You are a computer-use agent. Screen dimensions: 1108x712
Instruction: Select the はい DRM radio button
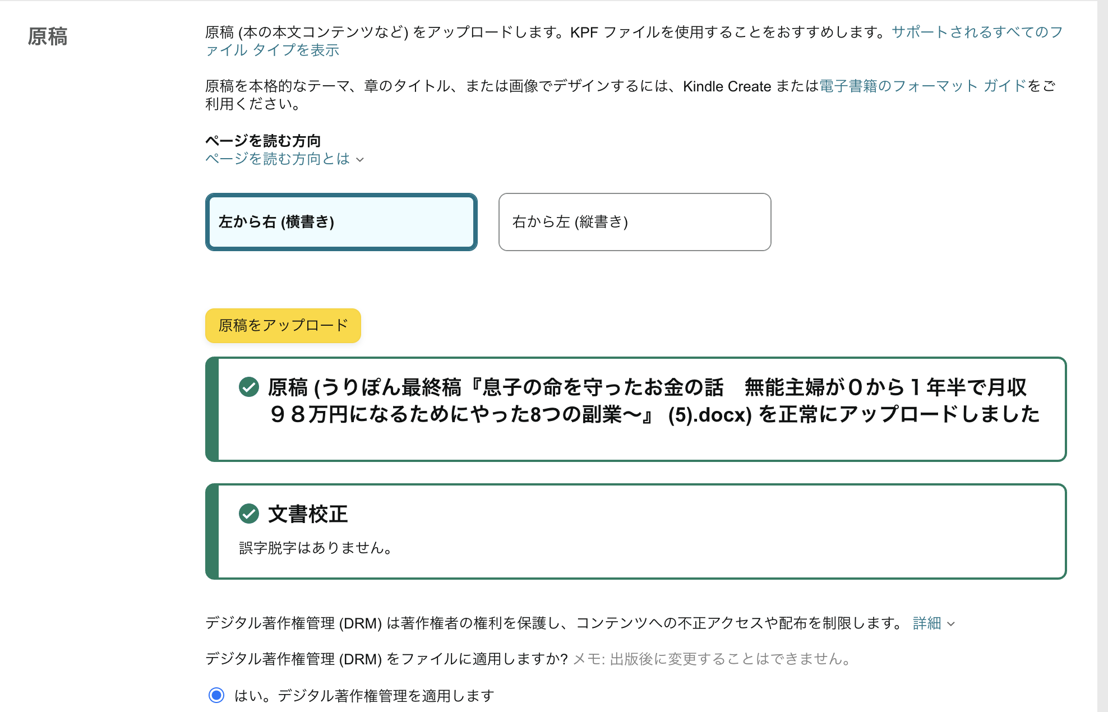tap(216, 695)
